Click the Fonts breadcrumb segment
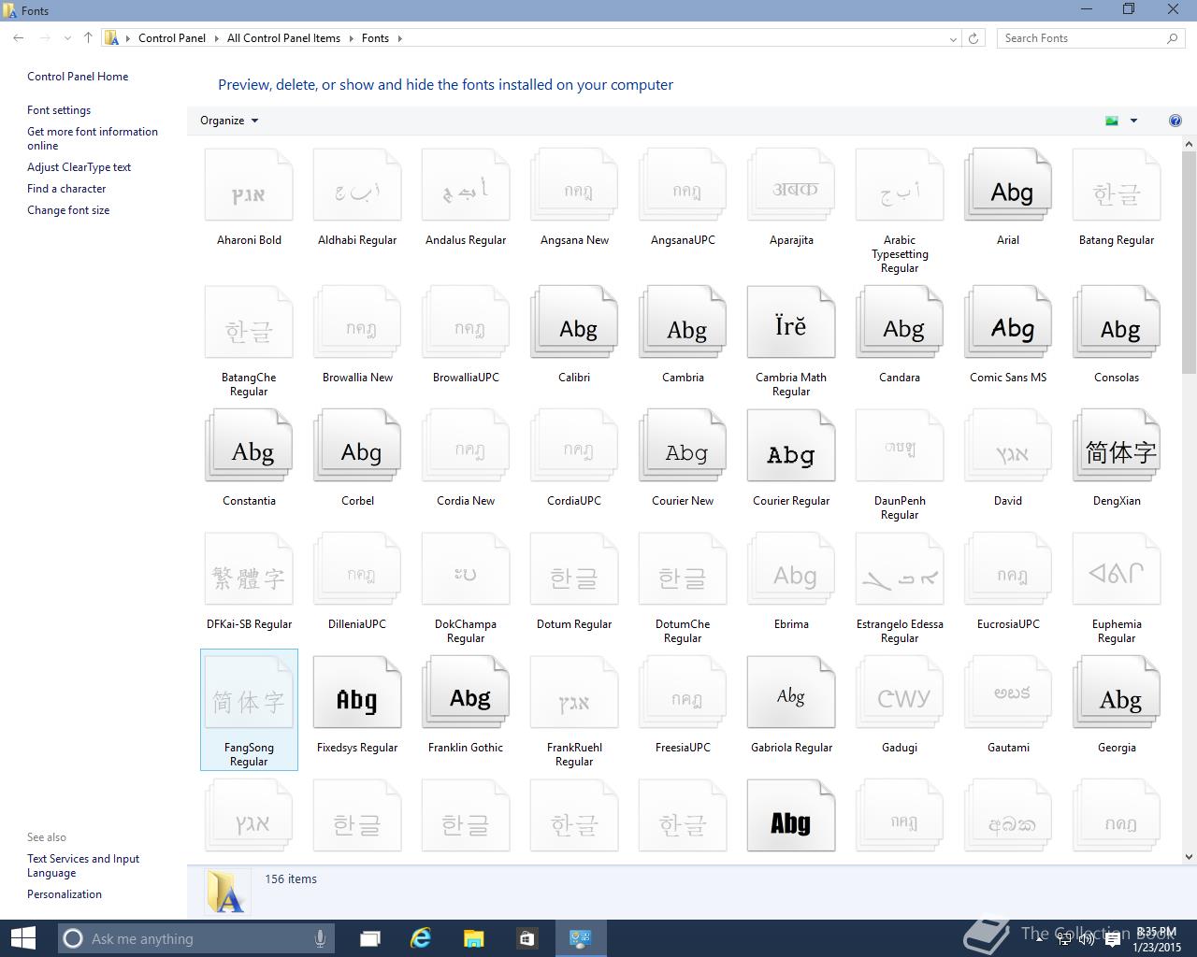The width and height of the screenshot is (1197, 957). click(375, 38)
